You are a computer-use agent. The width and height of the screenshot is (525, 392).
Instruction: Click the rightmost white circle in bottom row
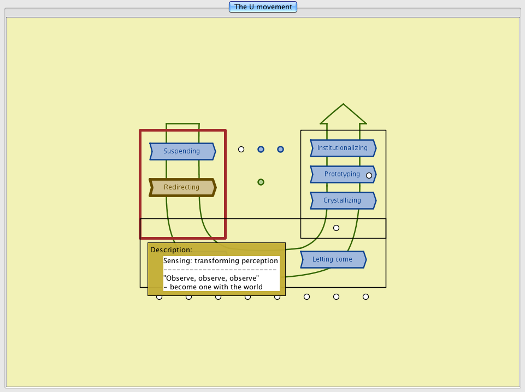(365, 296)
